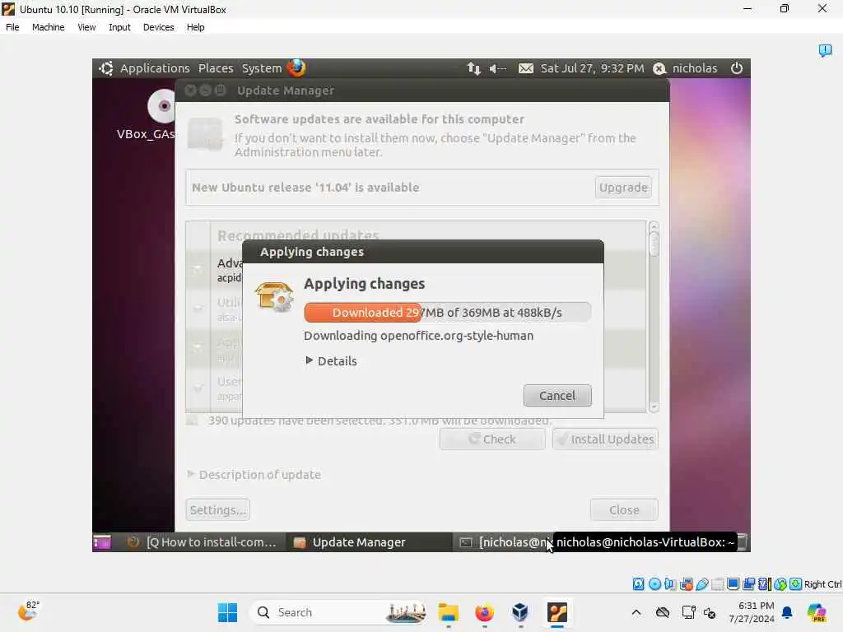This screenshot has height=632, width=843.
Task: Open the VirtualBox Devices menu
Action: 159,27
